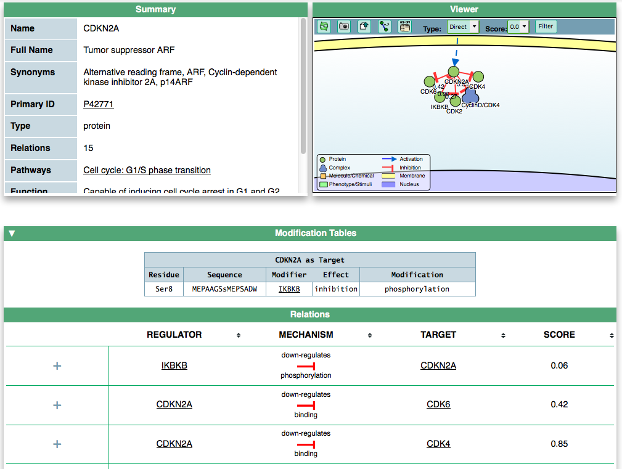Open the CDK6 target link
622x469 pixels.
point(438,404)
